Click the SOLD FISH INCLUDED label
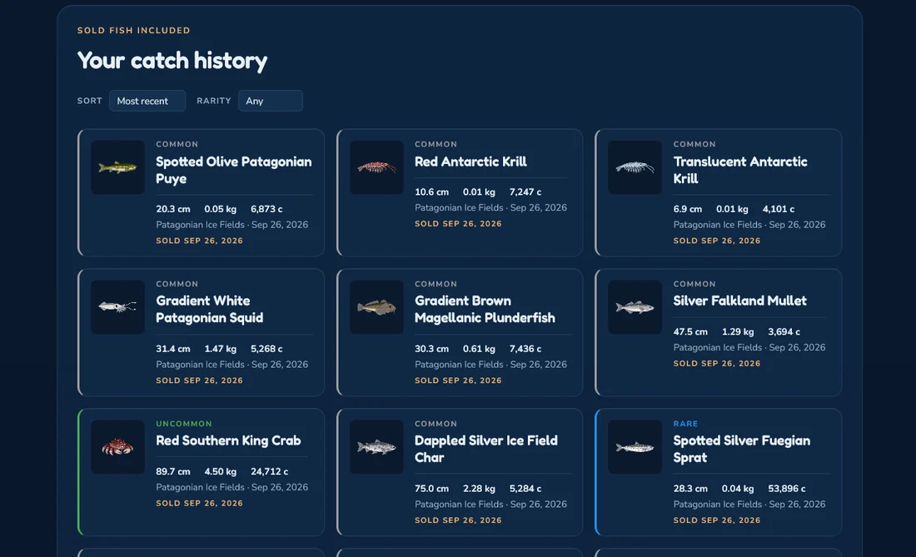Viewport: 916px width, 557px height. pos(134,30)
